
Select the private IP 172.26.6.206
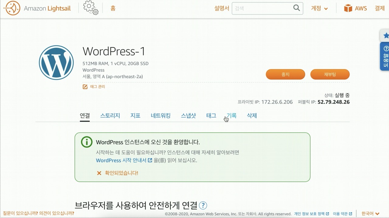coord(277,102)
